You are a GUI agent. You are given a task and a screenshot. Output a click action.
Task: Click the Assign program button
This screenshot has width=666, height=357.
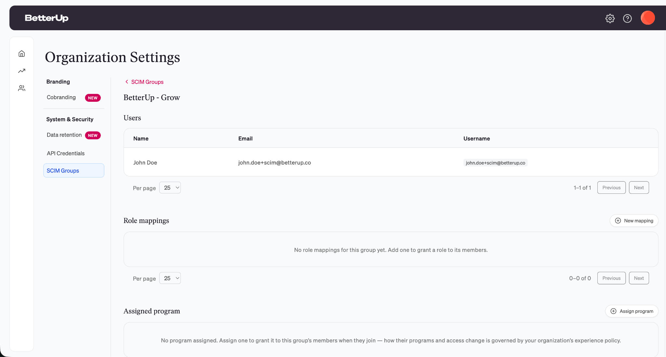(632, 311)
